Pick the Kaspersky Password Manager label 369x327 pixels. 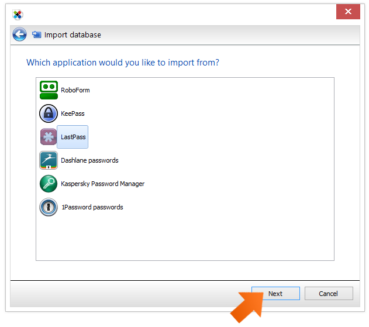click(x=102, y=184)
